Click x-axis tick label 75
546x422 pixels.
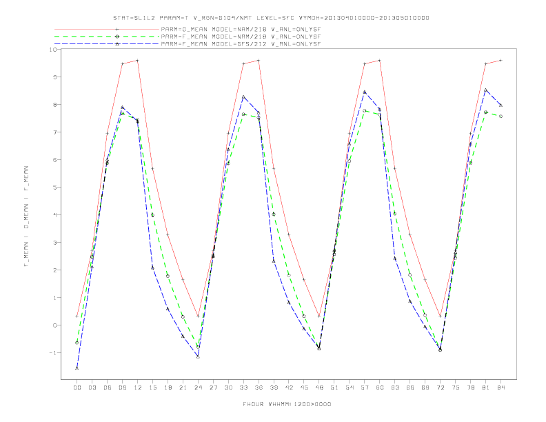click(x=456, y=388)
